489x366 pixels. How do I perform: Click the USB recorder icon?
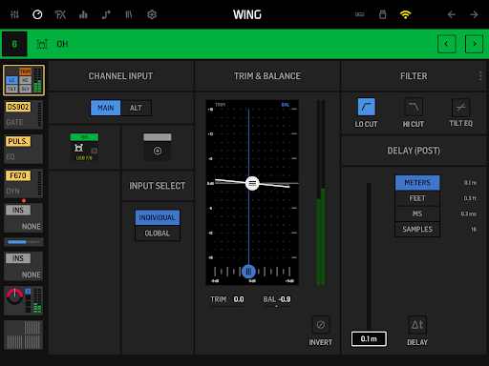[382, 14]
